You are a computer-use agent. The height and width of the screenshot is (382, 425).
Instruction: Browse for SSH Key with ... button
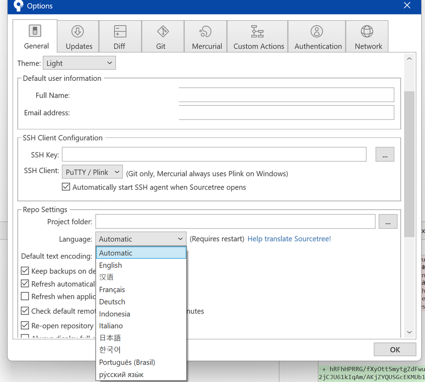pos(385,154)
